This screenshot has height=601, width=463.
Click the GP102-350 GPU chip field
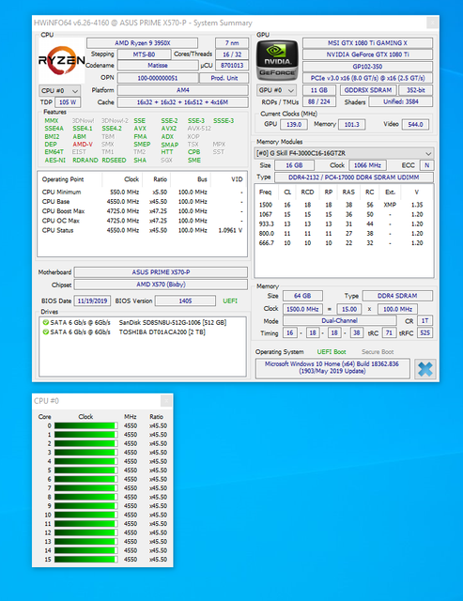pyautogui.click(x=367, y=67)
